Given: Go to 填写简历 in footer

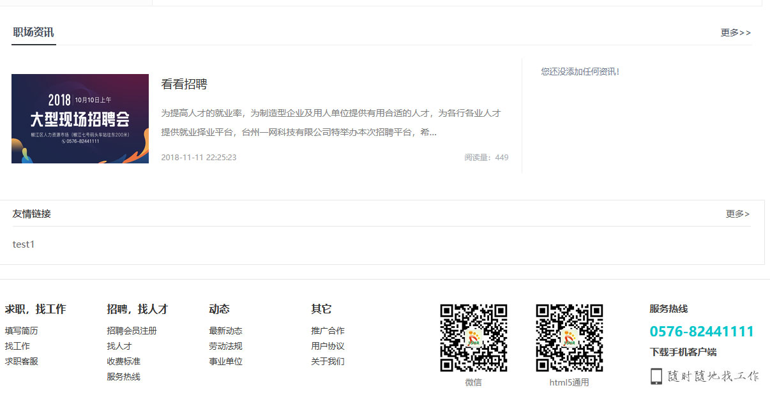Looking at the screenshot, I should pos(22,331).
